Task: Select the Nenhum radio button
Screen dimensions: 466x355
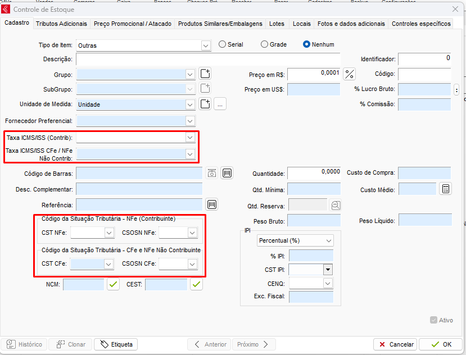Action: 307,44
